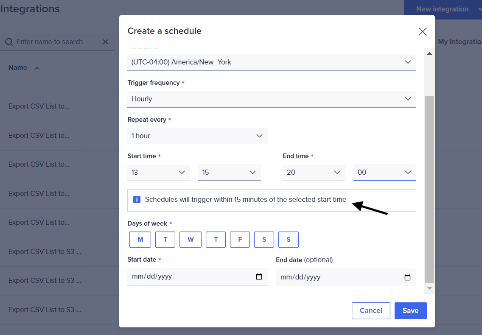This screenshot has width=482, height=335.
Task: Click the magnifier icon in the search bar
Action: (9, 42)
